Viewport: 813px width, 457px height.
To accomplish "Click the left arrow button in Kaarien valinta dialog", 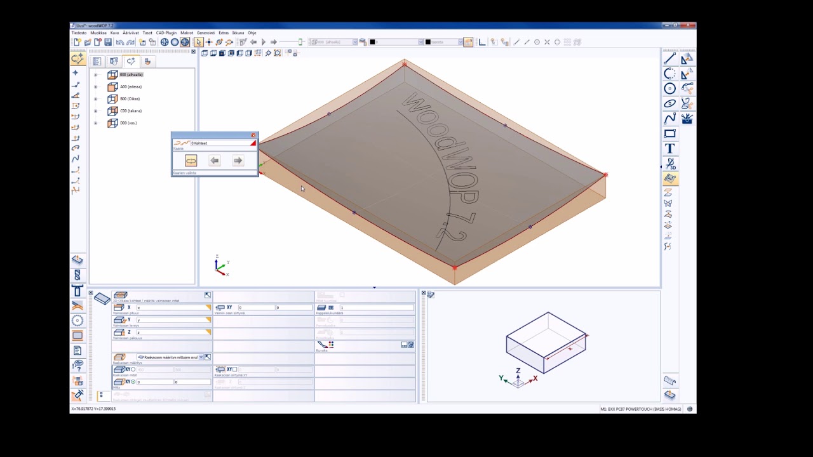I will pos(215,161).
